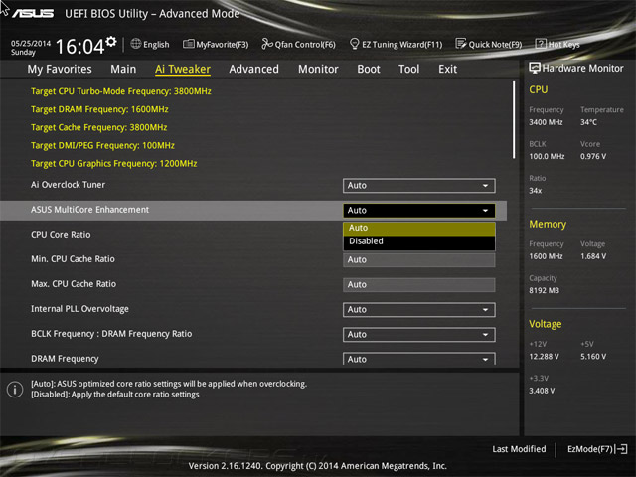Click the Quick Note notepad icon

[461, 44]
